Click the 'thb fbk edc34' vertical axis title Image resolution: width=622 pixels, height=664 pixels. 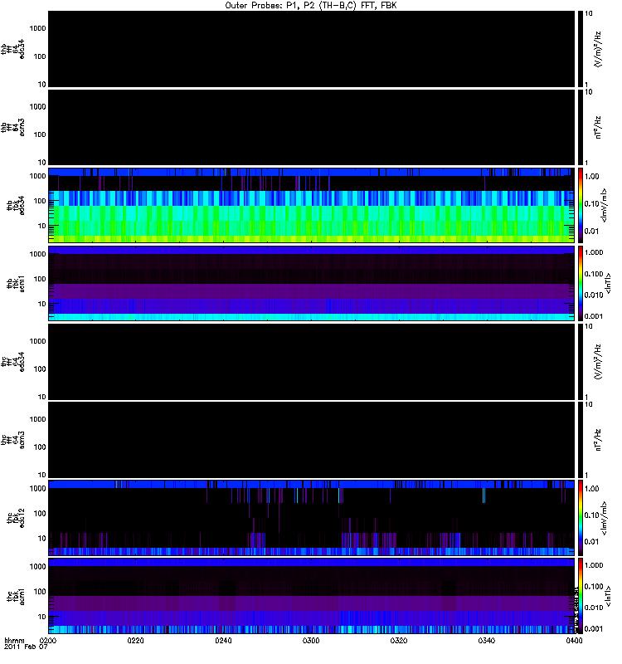pyautogui.click(x=16, y=205)
